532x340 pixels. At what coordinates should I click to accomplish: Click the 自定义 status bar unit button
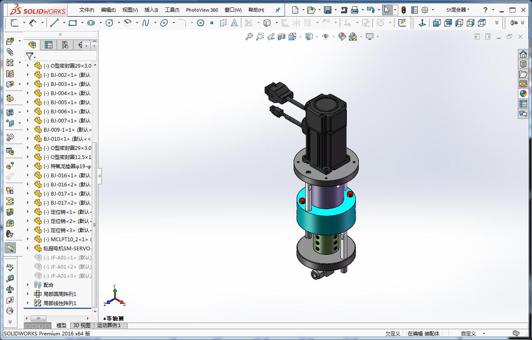point(468,333)
